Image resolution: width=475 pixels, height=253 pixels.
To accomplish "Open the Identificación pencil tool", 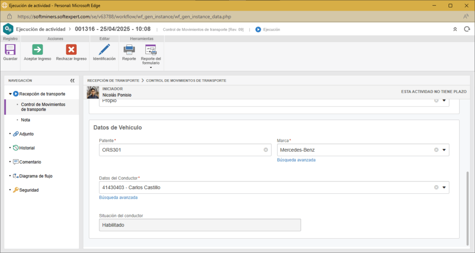I will click(x=104, y=50).
